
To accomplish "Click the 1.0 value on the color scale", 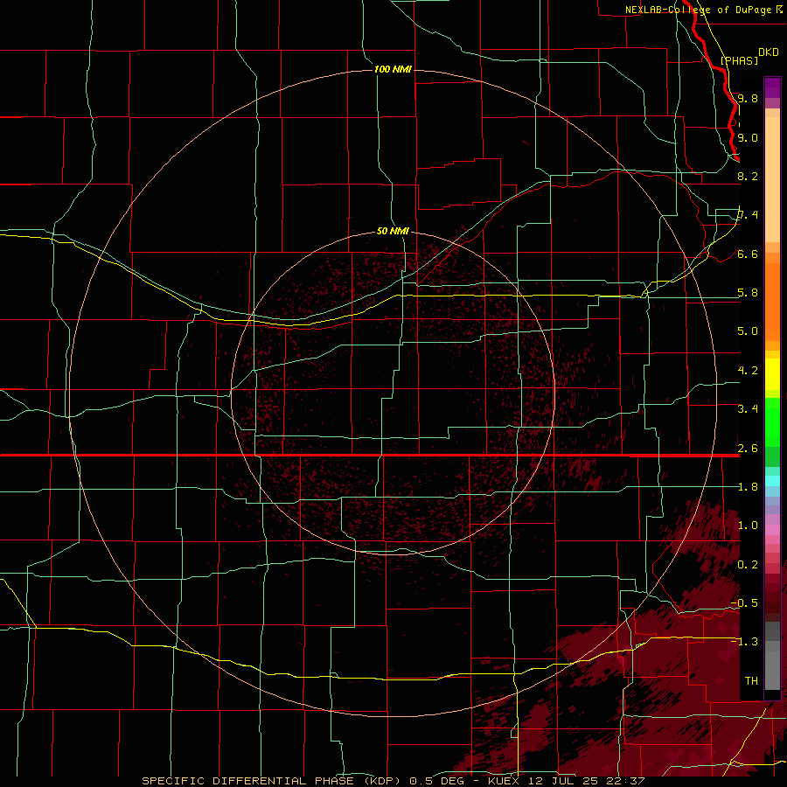I will coord(748,526).
